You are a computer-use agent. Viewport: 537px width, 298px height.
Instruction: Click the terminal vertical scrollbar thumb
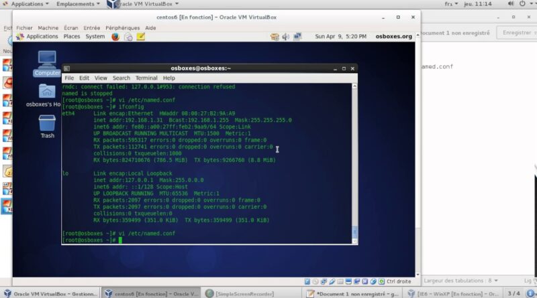tap(355, 232)
